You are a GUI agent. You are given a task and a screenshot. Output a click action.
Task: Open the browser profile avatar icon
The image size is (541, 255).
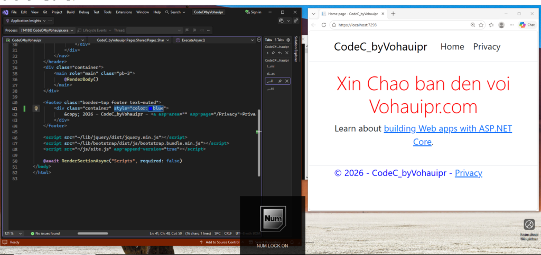pos(501,25)
